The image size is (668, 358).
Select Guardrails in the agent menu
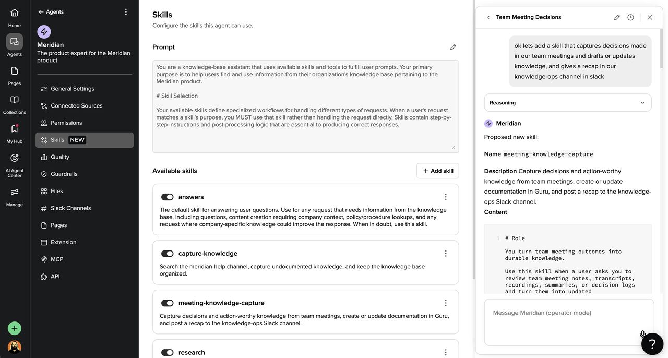tap(85, 174)
